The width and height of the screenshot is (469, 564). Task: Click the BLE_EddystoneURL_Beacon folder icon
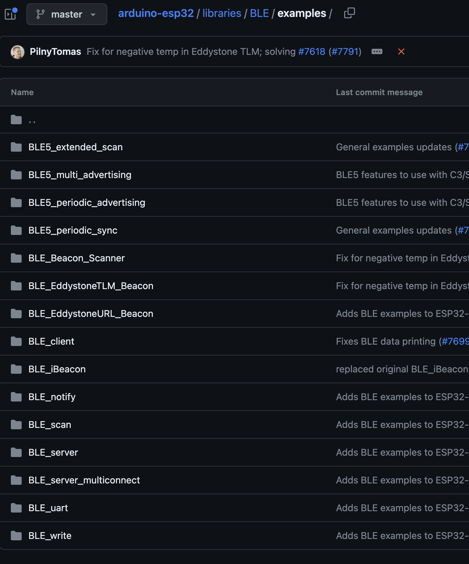(x=16, y=313)
